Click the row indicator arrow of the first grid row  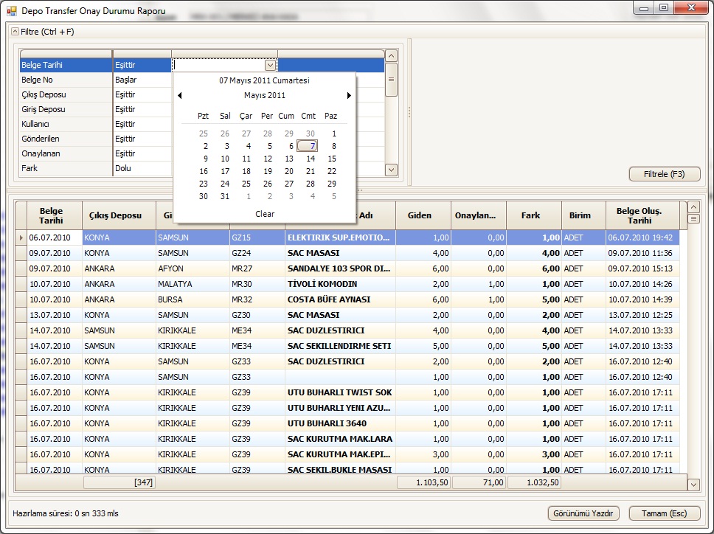tap(21, 237)
